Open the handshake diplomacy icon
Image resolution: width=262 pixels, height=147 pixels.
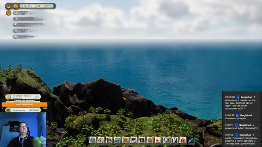click(x=167, y=140)
